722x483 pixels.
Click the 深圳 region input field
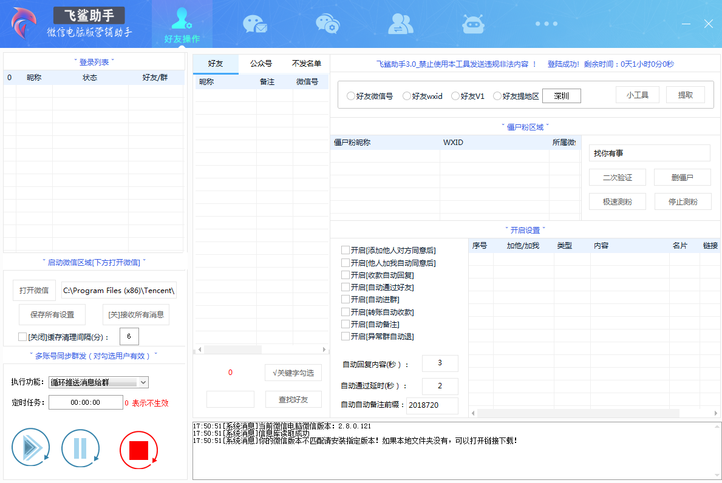(x=561, y=96)
